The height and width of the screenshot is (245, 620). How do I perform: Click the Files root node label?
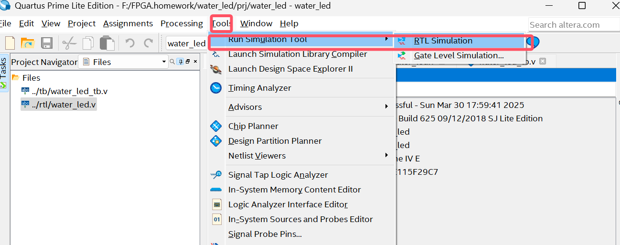pos(32,77)
